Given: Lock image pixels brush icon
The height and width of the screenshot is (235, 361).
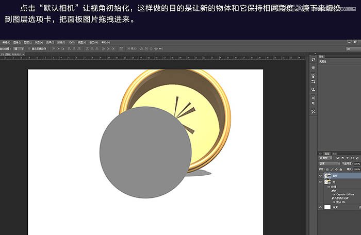Looking at the screenshot, I should pyautogui.click(x=332, y=170).
